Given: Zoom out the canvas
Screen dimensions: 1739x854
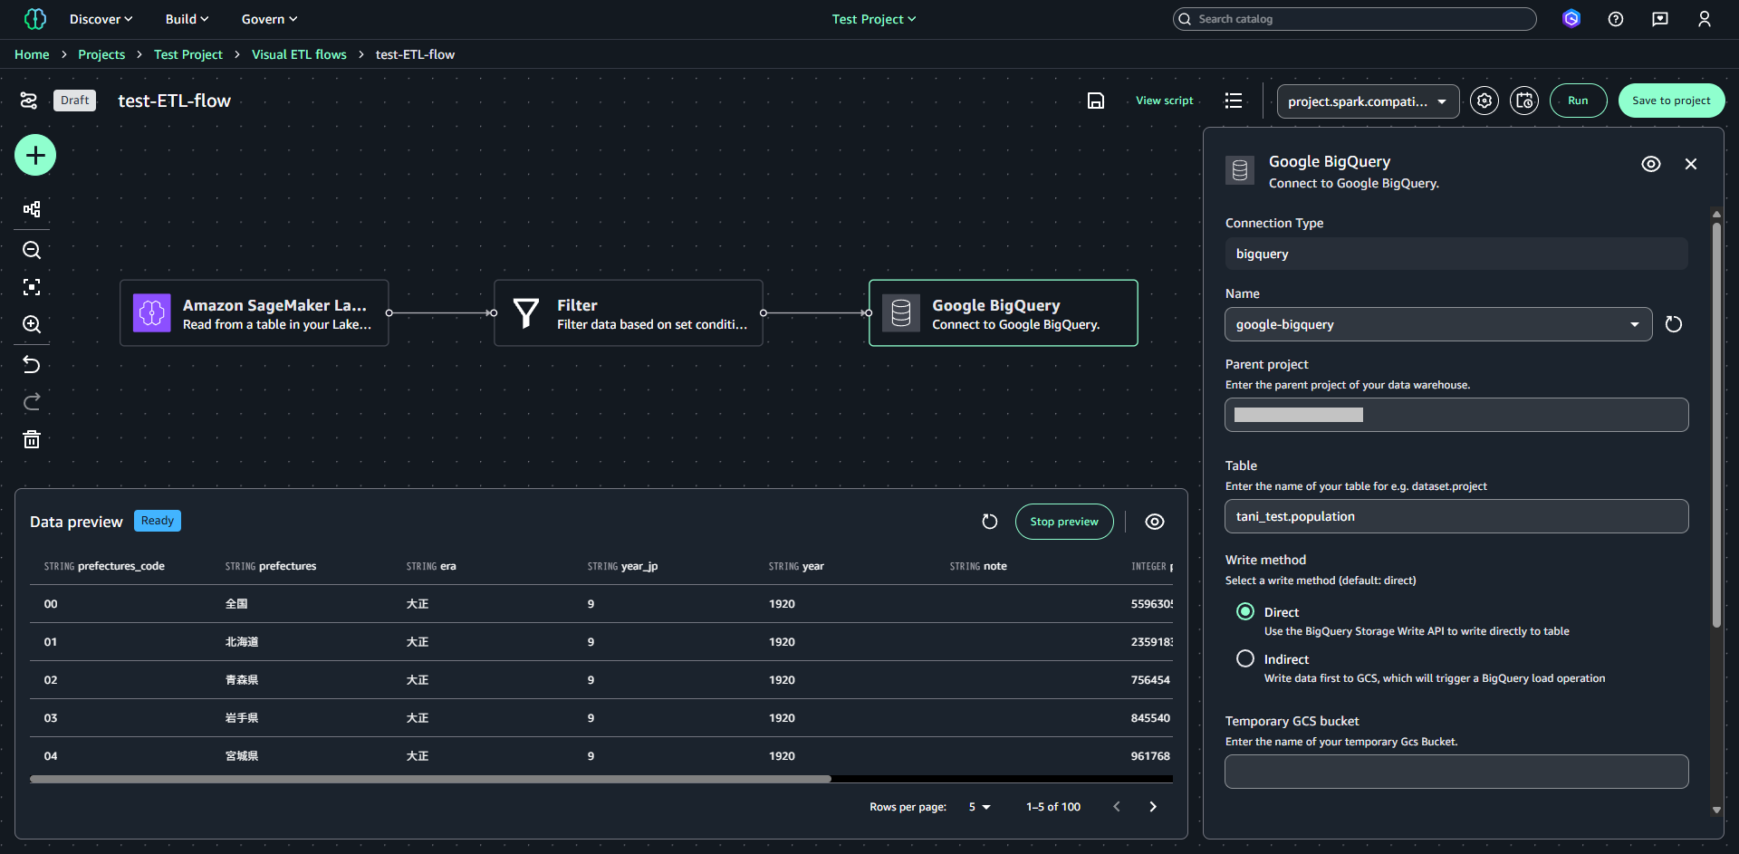Looking at the screenshot, I should [32, 250].
